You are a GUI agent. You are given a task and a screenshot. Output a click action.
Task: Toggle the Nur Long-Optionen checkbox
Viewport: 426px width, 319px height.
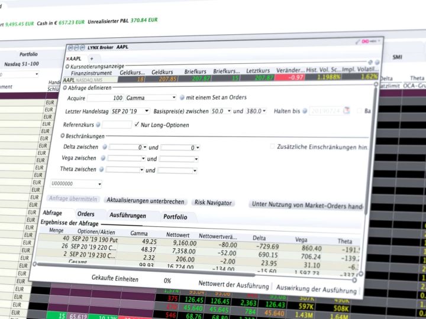(x=137, y=125)
